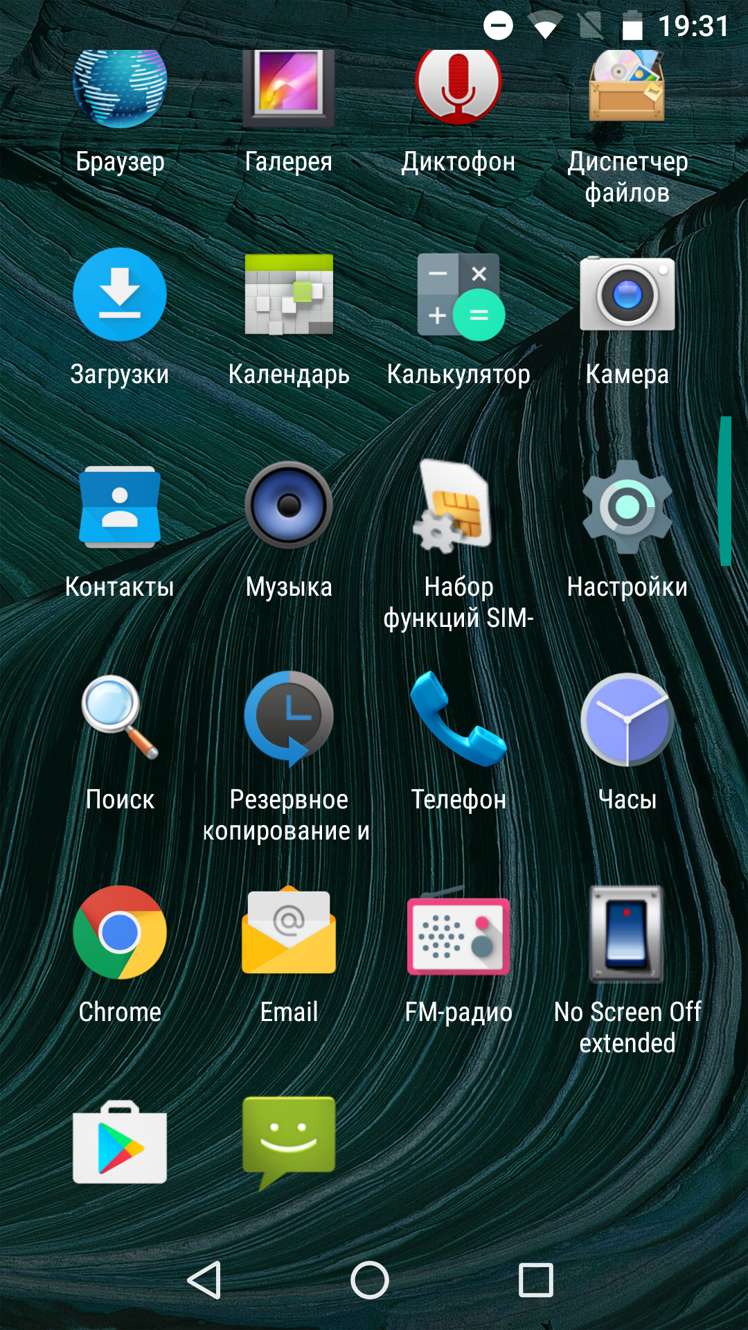Screen dimensions: 748x1330
Task: Launch the Камера camera app
Action: [627, 294]
